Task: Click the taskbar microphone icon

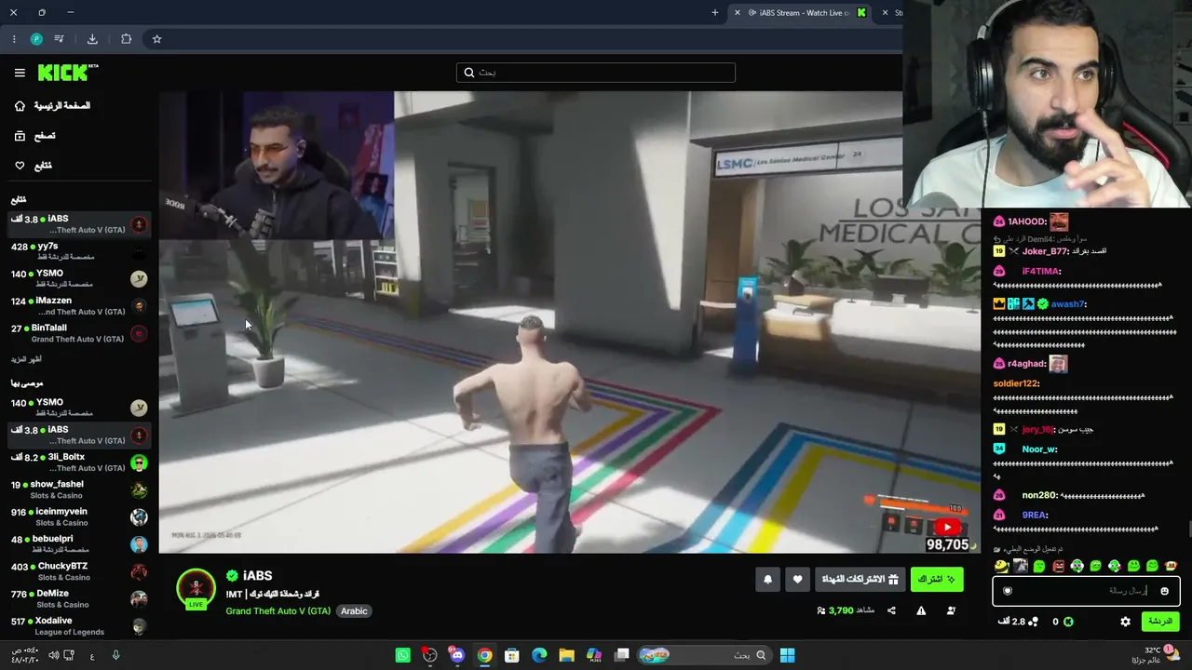Action: (x=115, y=655)
